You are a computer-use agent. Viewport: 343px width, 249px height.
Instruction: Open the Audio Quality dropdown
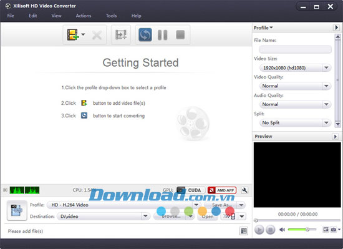[x=296, y=104]
